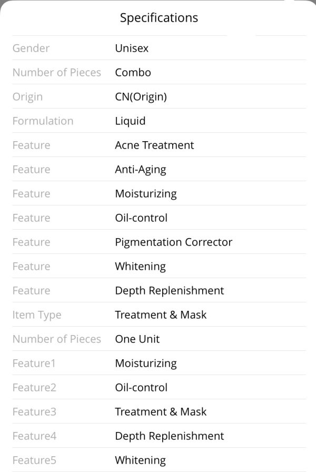The height and width of the screenshot is (472, 316).
Task: Tap the Acne Treatment feature
Action: (x=154, y=145)
